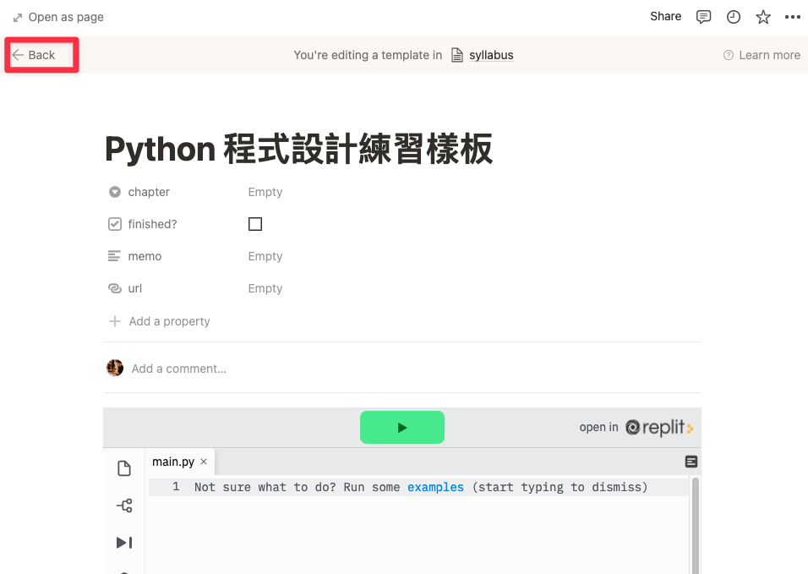Star this page as favorite

[x=763, y=17]
